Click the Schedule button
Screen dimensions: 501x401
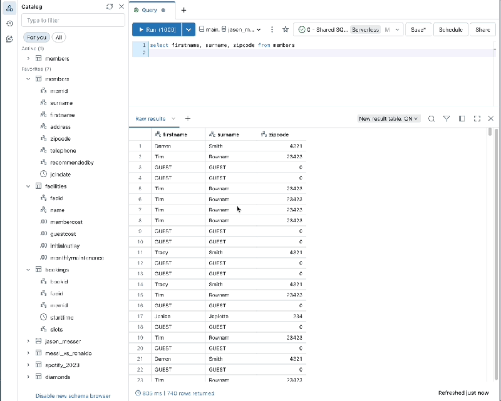pos(449,29)
